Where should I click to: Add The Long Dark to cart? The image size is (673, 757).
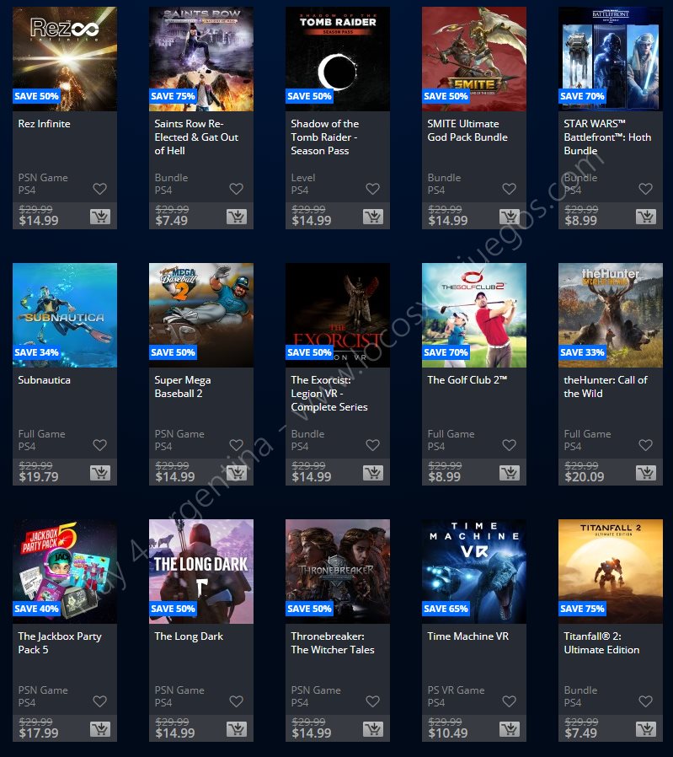[237, 729]
